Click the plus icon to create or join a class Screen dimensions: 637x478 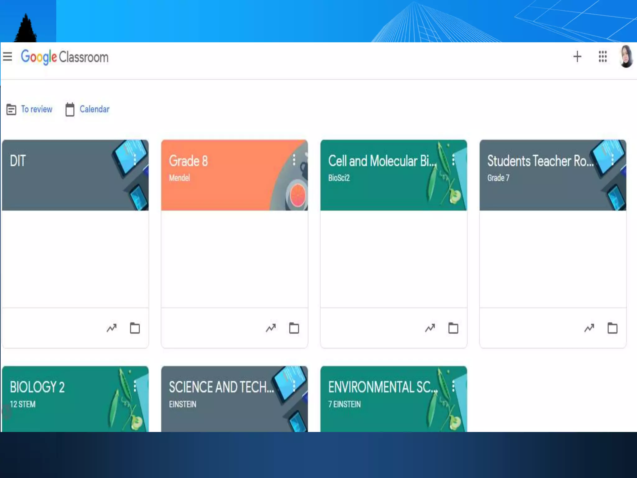(x=577, y=57)
